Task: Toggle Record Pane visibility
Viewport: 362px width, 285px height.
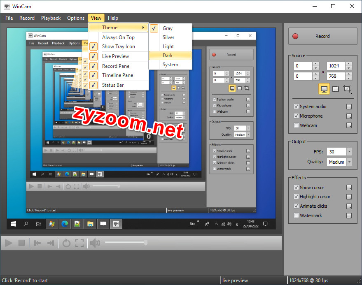Action: click(118, 66)
